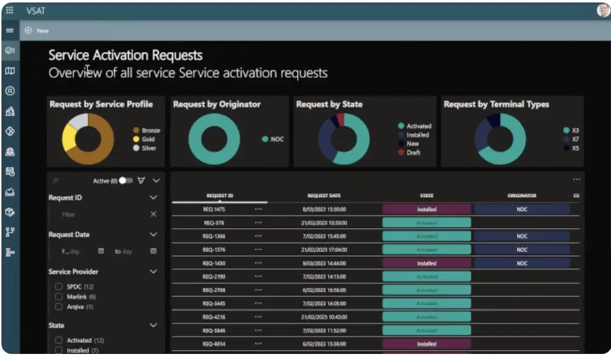The image size is (611, 356).
Task: Click the New button in the toolbar
Action: tap(37, 31)
